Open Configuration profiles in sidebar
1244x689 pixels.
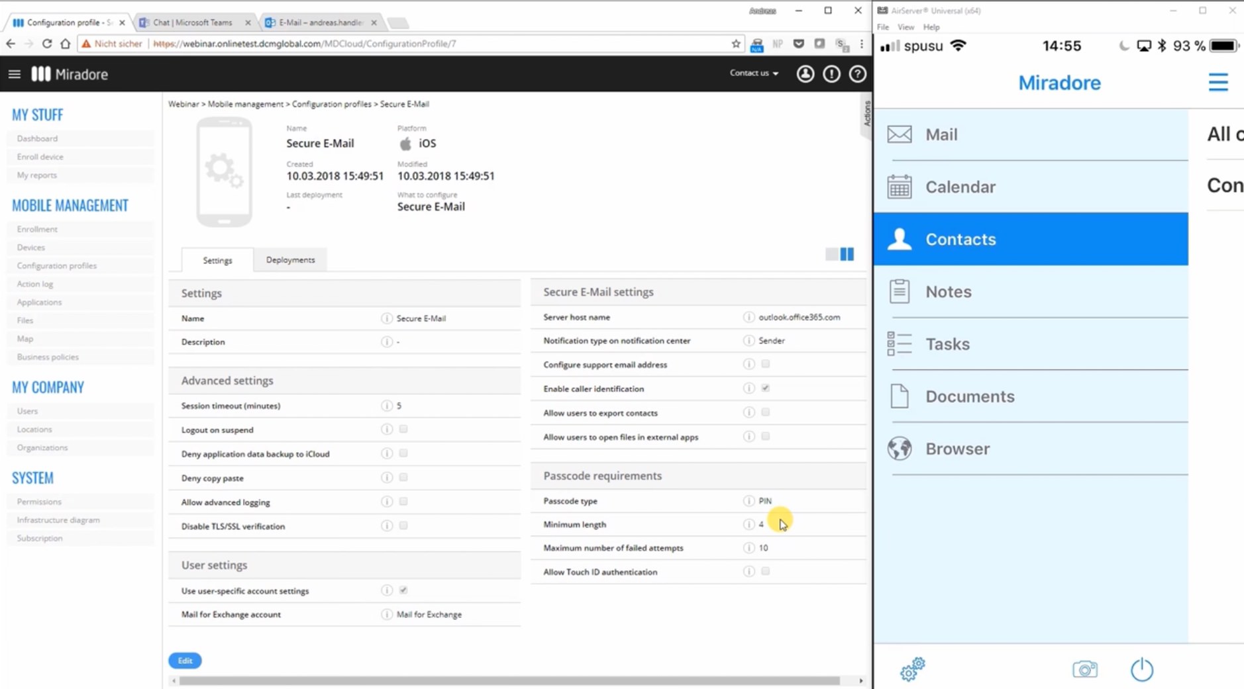coord(57,265)
